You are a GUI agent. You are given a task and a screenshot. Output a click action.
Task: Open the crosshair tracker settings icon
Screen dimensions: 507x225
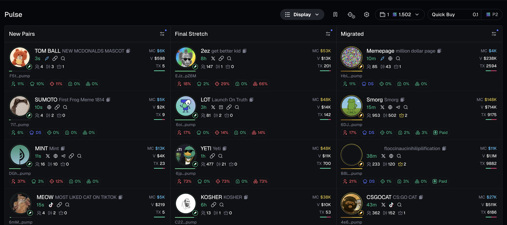tap(351, 15)
